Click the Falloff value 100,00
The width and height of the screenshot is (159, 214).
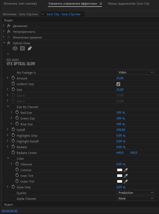121,130
